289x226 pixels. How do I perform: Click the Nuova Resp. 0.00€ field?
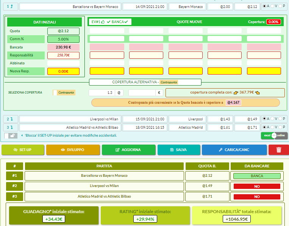pos(63,71)
